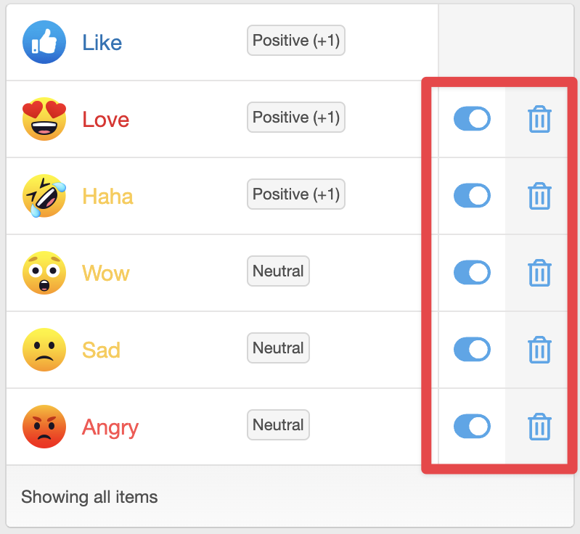Remove the Sad reaction
580x534 pixels.
(539, 350)
